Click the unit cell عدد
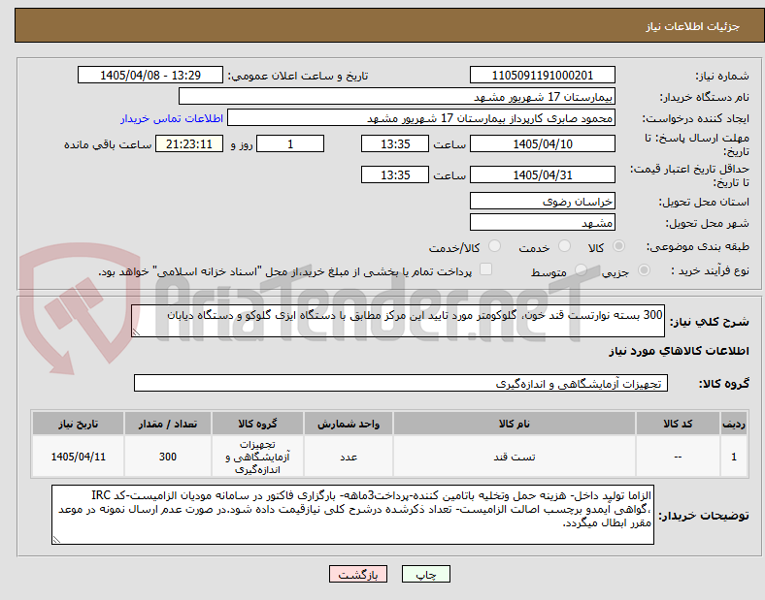The image size is (765, 600). coord(349,457)
